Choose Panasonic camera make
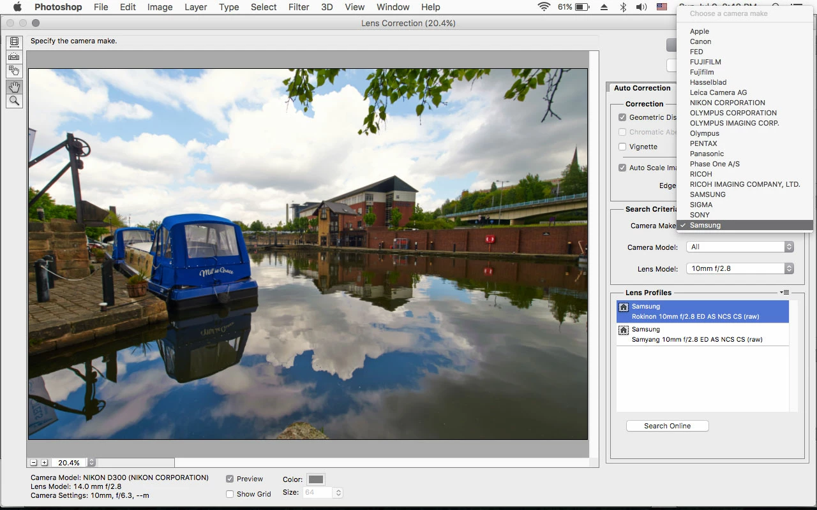 coord(745,154)
